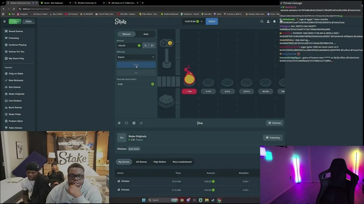Double the bet amount with 2×
This screenshot has width=364, height=204.
(152, 45)
